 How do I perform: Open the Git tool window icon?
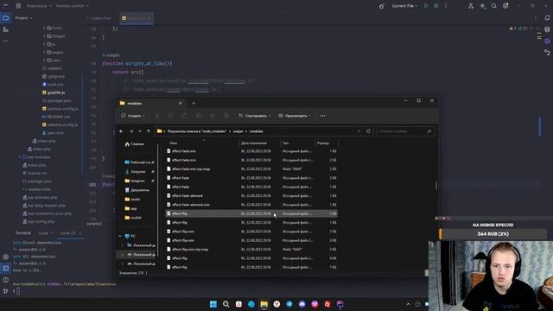pyautogui.click(x=6, y=291)
